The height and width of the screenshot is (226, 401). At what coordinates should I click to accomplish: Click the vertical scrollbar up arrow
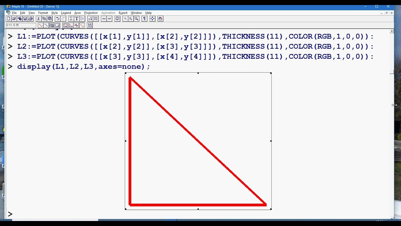click(392, 31)
